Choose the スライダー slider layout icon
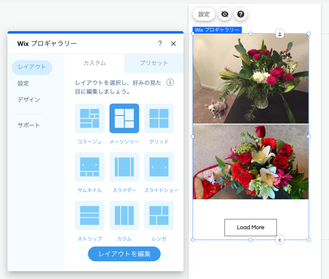 tap(124, 167)
